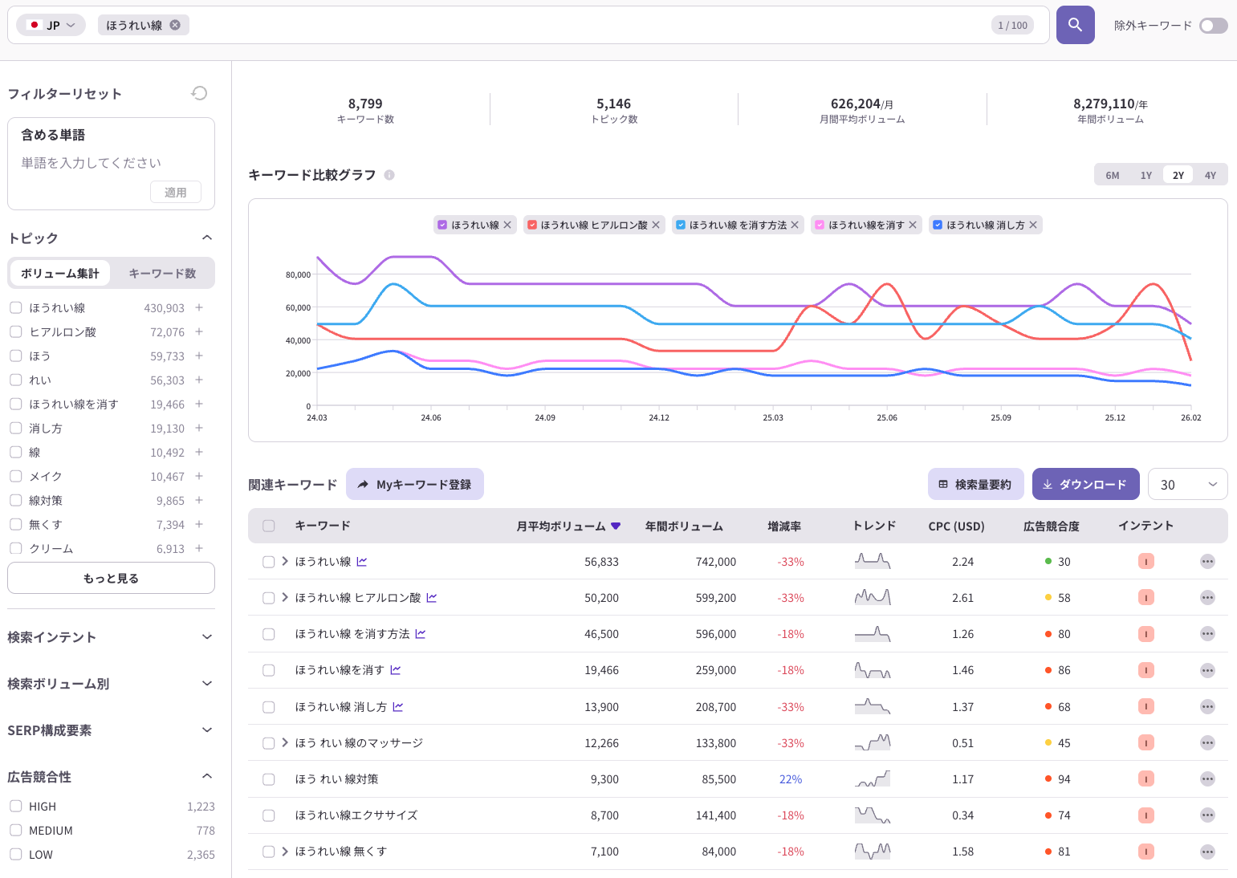Remove ほうれい線を消す from the graph legend
The image size is (1237, 878).
913,225
